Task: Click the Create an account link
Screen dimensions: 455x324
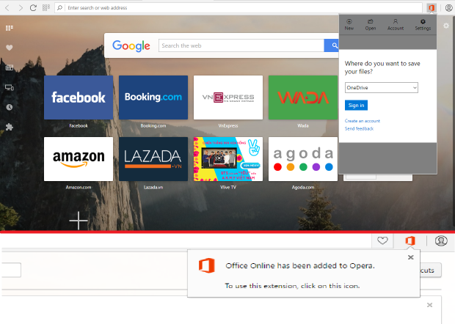Action: pos(362,120)
